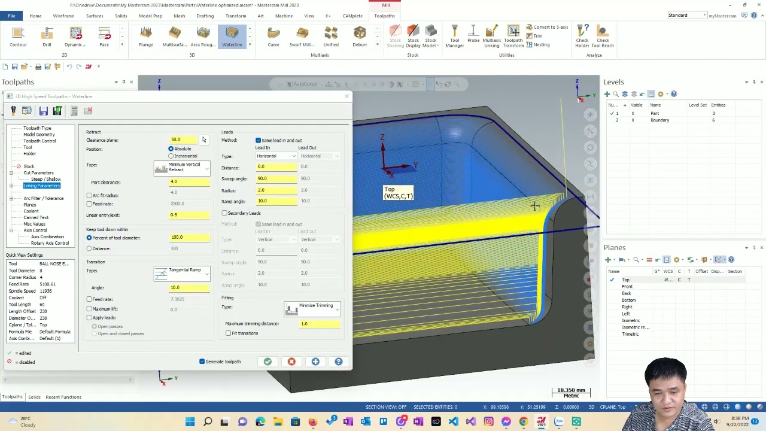
Task: Open the Transition Type Tangential Ramp dropdown
Action: tap(182, 273)
